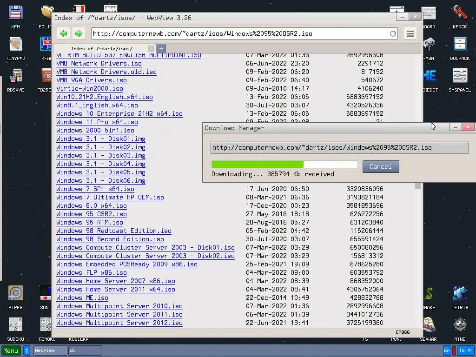
Task: Click the CP866 encoding status label
Action: [x=403, y=332]
